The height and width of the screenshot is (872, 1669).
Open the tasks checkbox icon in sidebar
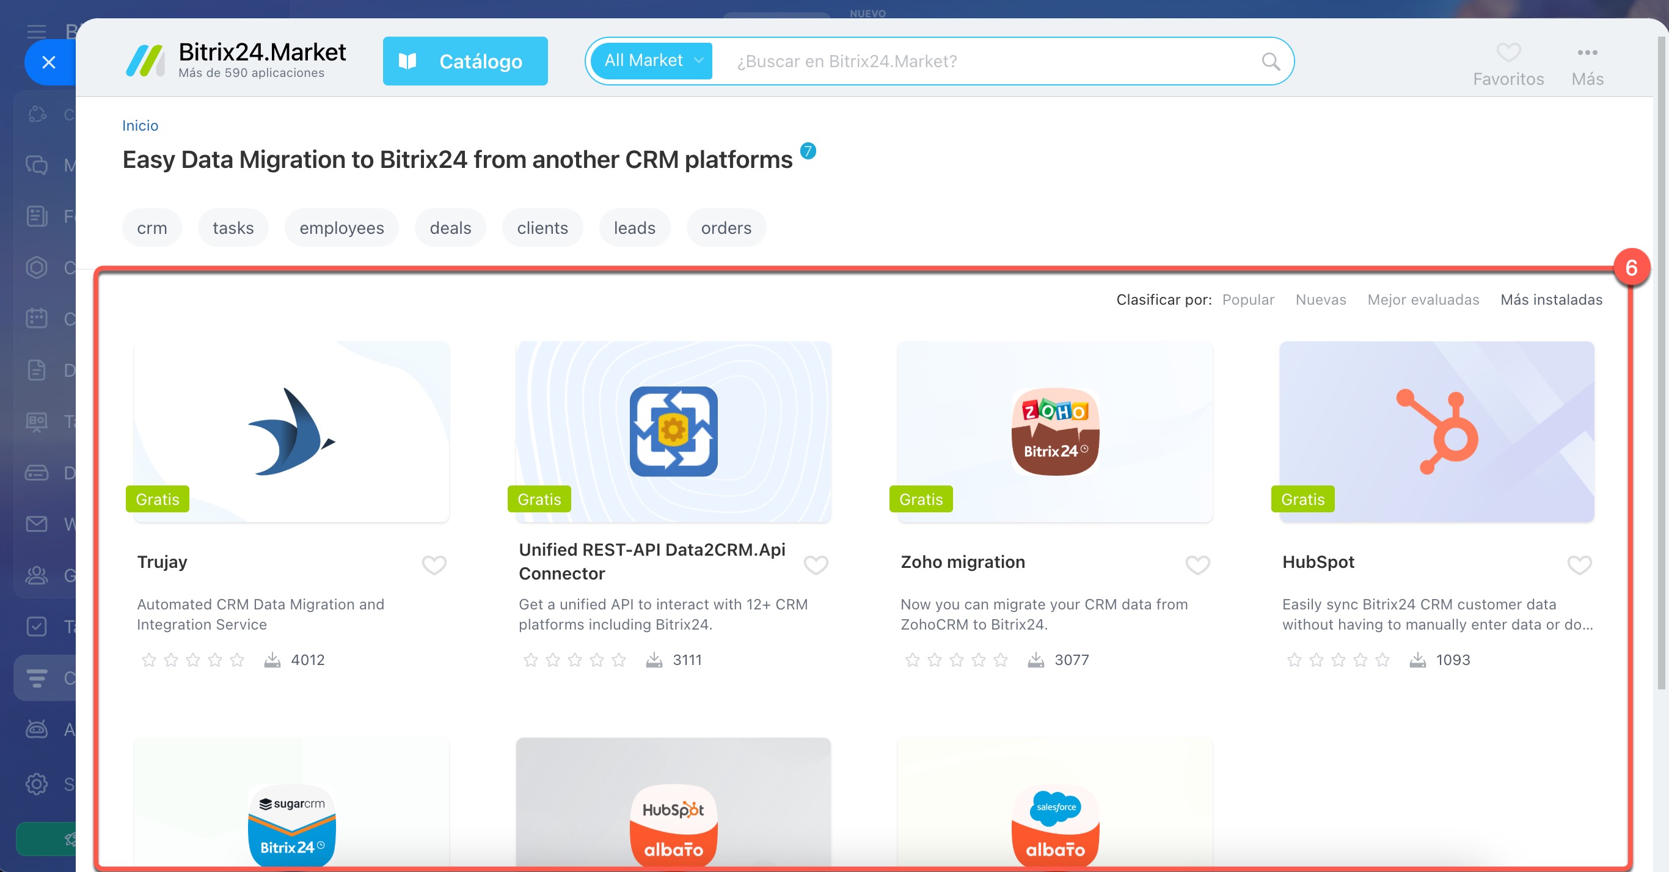click(36, 627)
